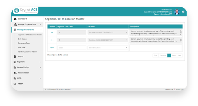
Task: Click second row Segment / BP Code field
Action: [72, 40]
